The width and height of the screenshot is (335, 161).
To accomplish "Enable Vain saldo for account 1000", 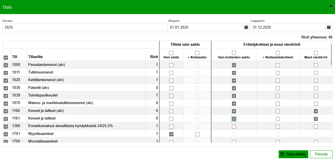I will point(171,65).
